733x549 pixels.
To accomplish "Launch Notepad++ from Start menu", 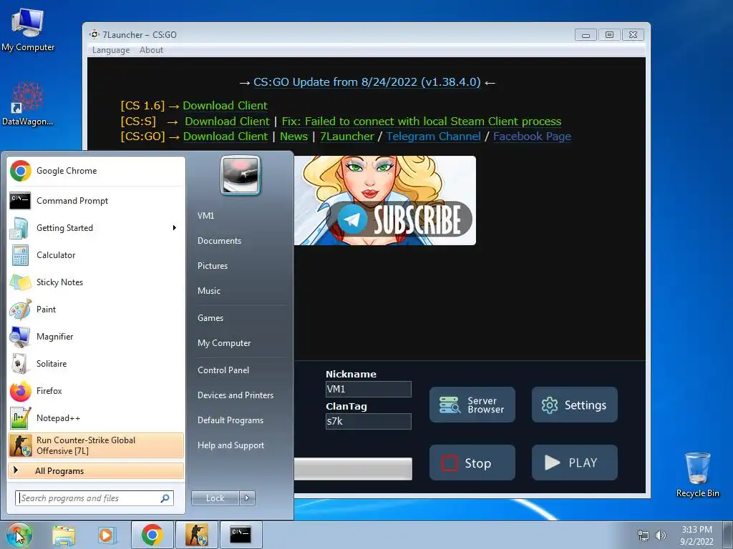I will pos(96,417).
